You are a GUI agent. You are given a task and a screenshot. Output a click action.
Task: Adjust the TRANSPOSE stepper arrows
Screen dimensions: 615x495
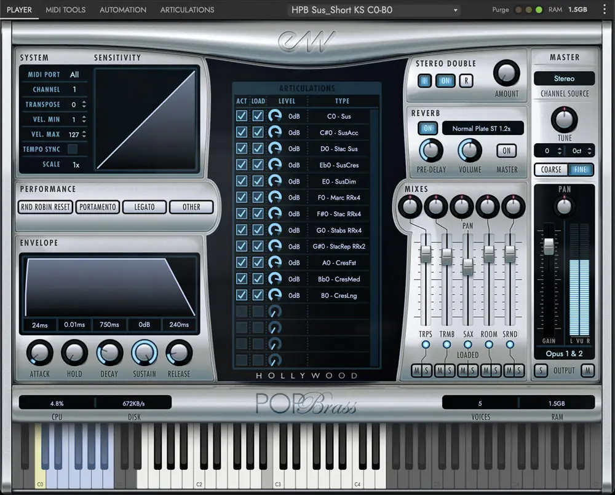pyautogui.click(x=84, y=104)
